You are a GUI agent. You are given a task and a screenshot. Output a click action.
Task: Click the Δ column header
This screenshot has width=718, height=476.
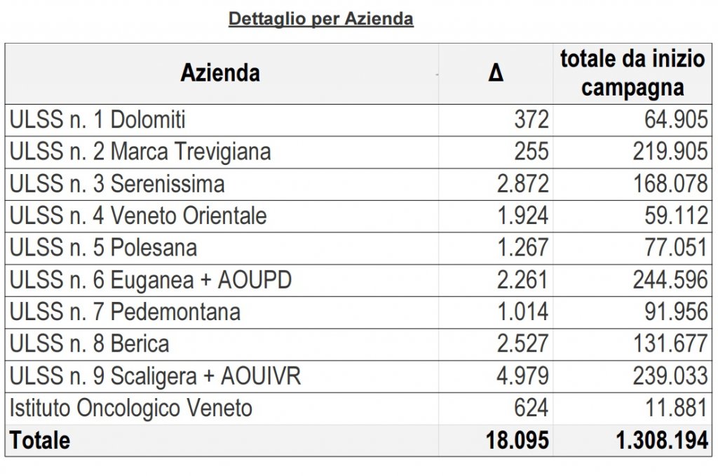click(495, 73)
